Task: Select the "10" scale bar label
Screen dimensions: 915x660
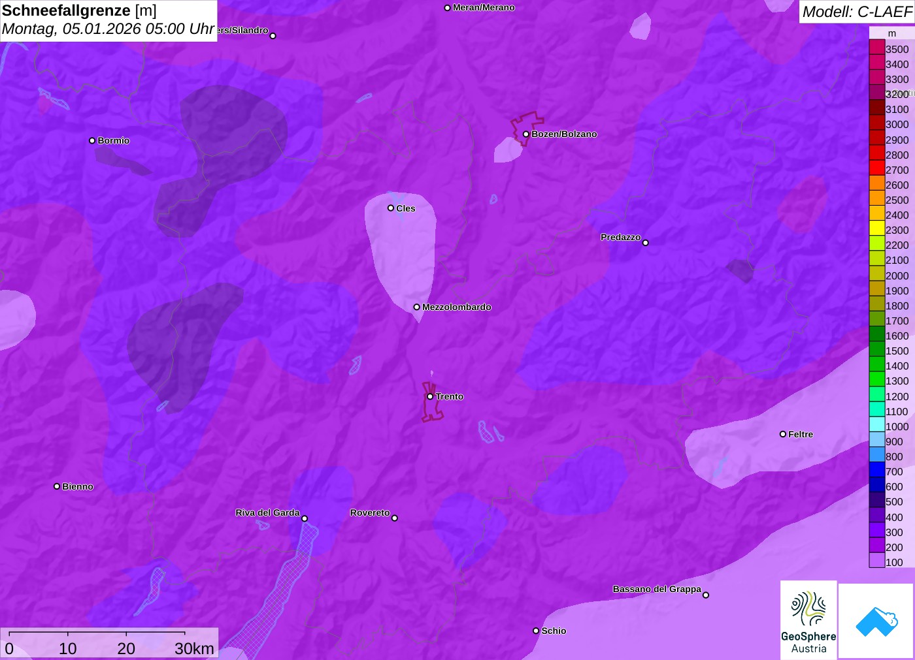Action: [x=68, y=648]
